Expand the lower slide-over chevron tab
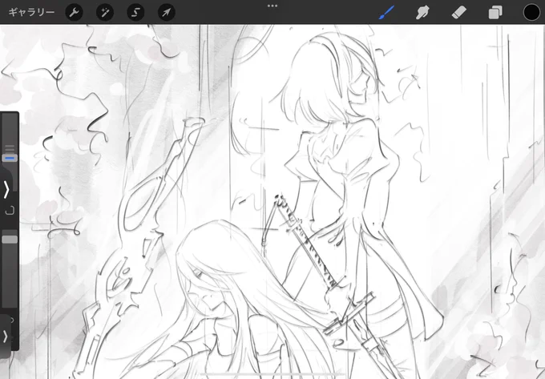Image resolution: width=545 pixels, height=379 pixels. (6, 337)
